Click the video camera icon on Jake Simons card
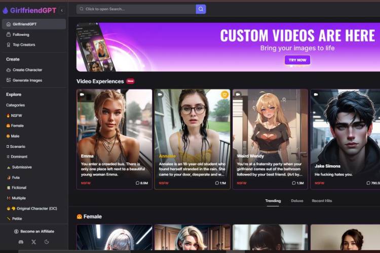This screenshot has width=380, height=253. point(316,95)
